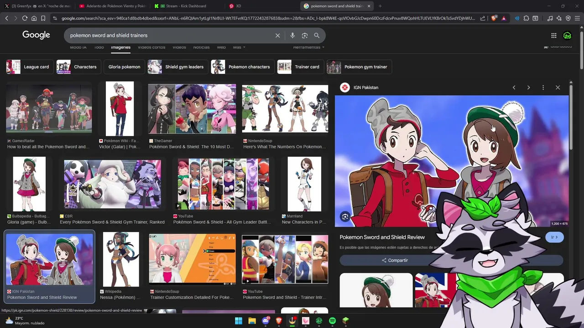The width and height of the screenshot is (584, 328).
Task: Open the GamesRadar gym leaders thumbnail
Action: point(49,108)
